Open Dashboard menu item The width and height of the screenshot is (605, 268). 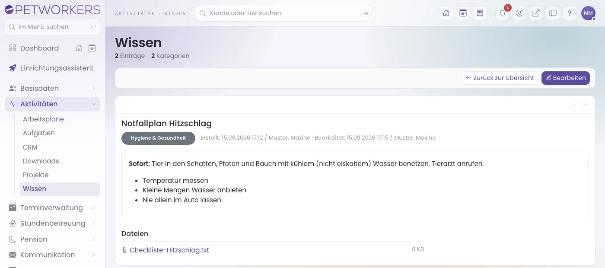[x=39, y=48]
